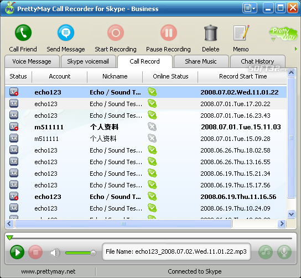
Task: Minimize the PrettyMay window
Action: click(x=268, y=8)
